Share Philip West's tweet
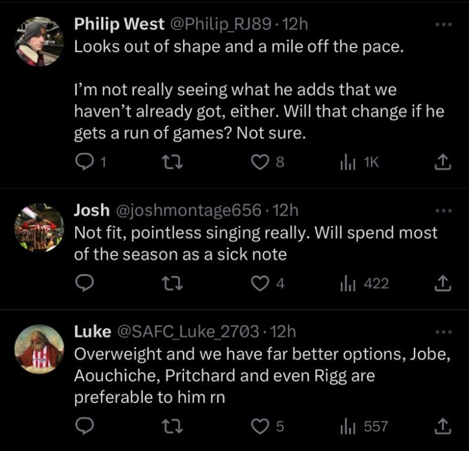 click(443, 162)
